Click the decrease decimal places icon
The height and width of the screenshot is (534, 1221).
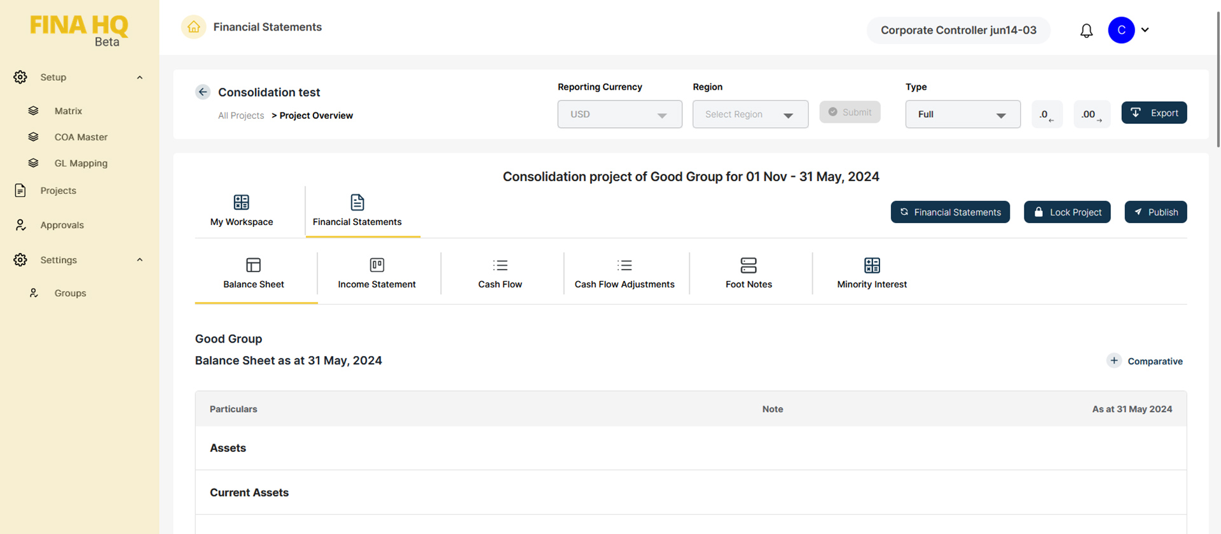coord(1046,114)
